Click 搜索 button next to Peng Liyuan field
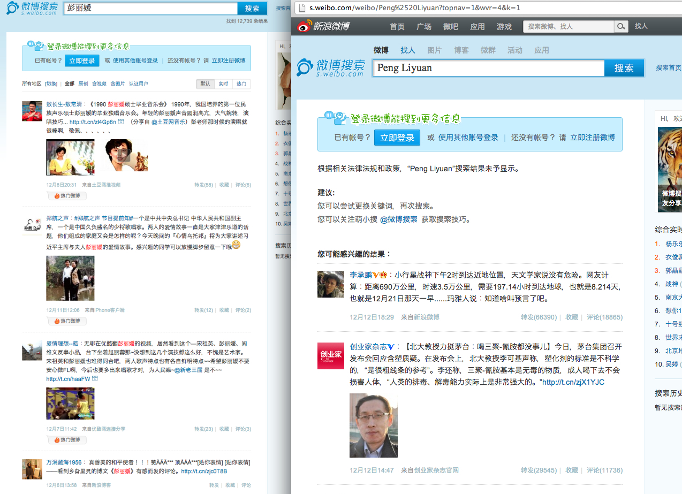Image resolution: width=682 pixels, height=494 pixels. (624, 68)
